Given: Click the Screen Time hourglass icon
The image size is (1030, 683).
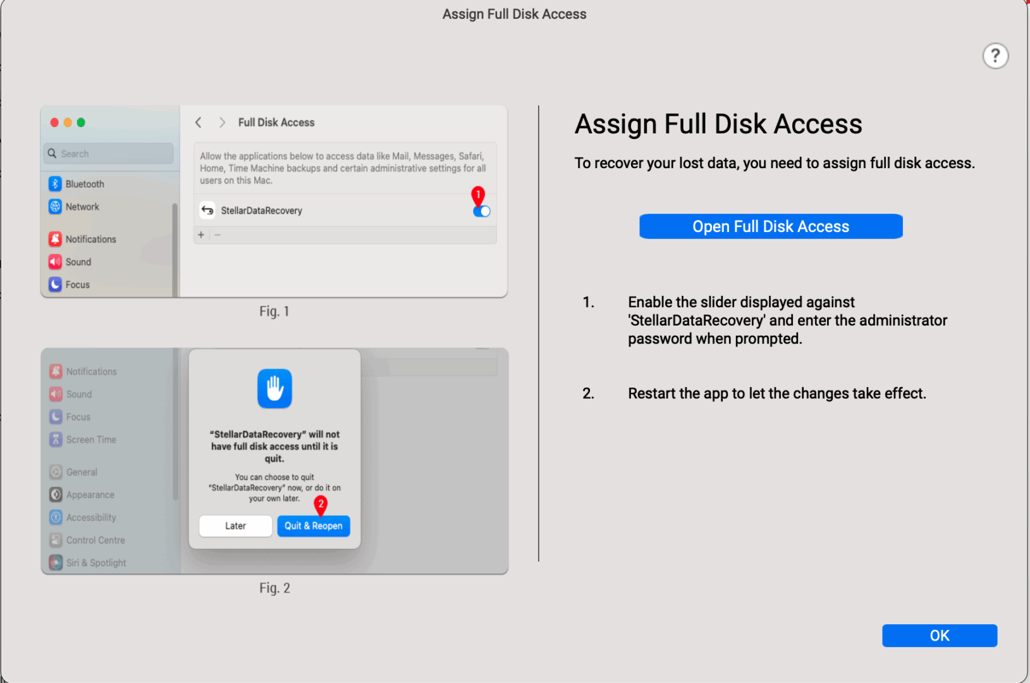Looking at the screenshot, I should [x=56, y=440].
